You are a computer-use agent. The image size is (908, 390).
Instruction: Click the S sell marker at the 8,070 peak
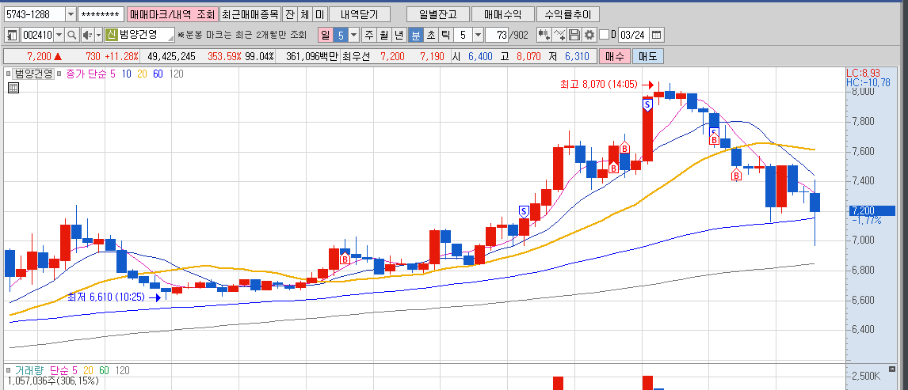pyautogui.click(x=647, y=105)
